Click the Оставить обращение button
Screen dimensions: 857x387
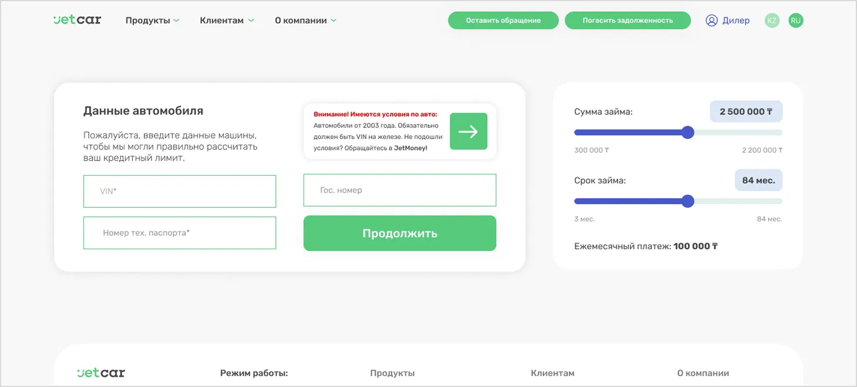(503, 20)
